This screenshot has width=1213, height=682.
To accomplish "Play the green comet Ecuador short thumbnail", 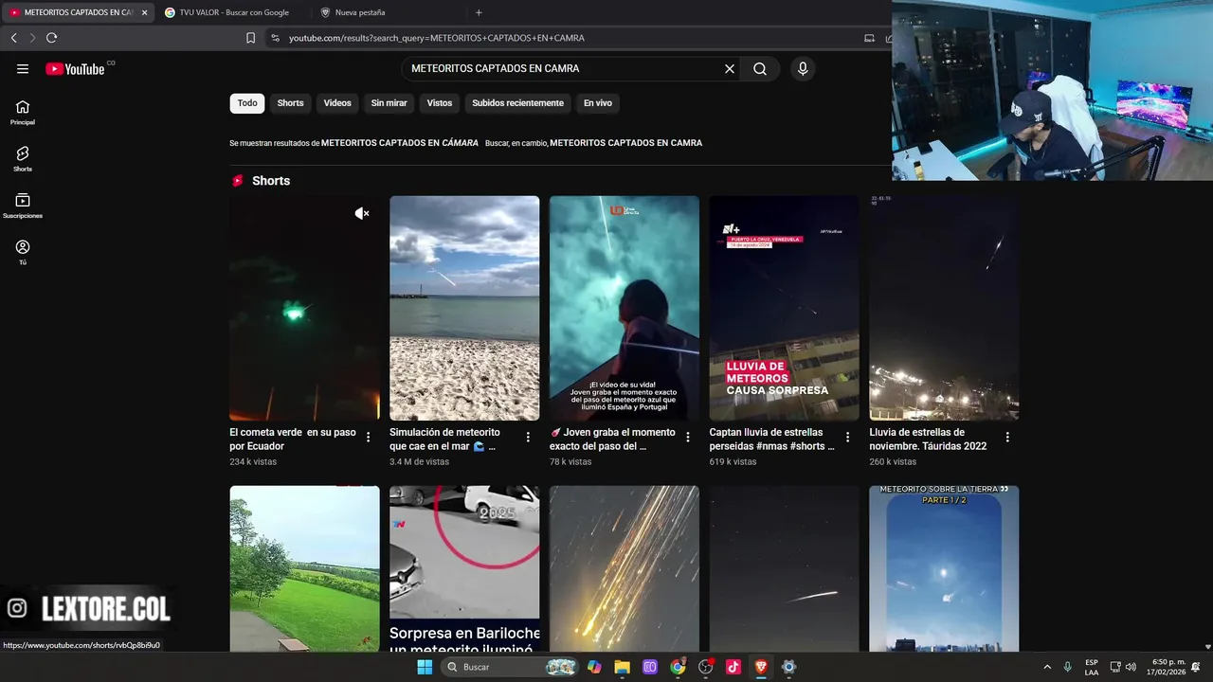I will 304,308.
